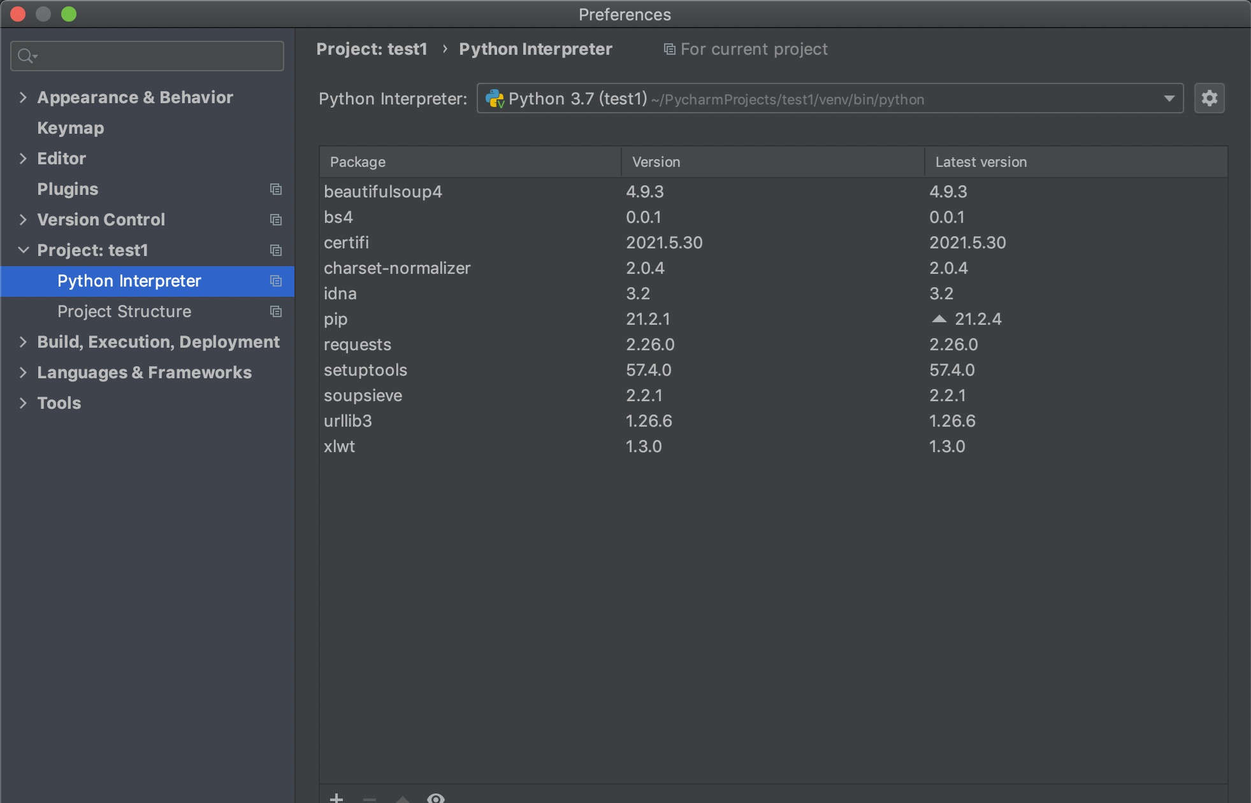The height and width of the screenshot is (803, 1251).
Task: Sort by the Latest version column header
Action: 1076,162
